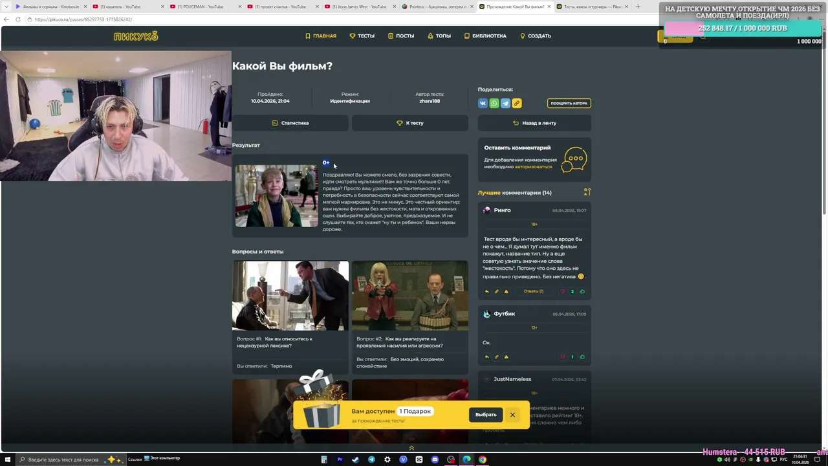Go back with browser back arrow
Screen dimensions: 828x466
[x=6, y=19]
